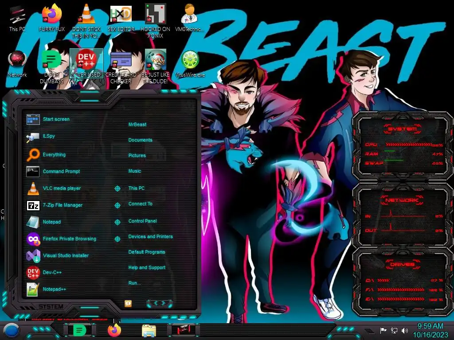Viewport: 454px width, 340px height.
Task: Open the MrBeast user folder link
Action: [x=137, y=124]
